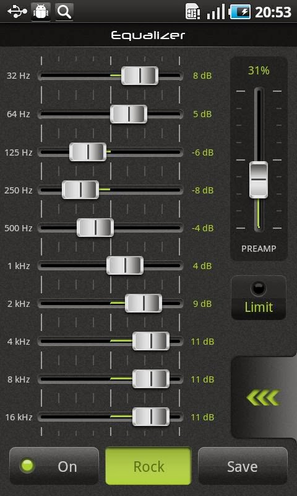
Task: Click the 11 dB value for 8 kHz
Action: [x=202, y=379]
